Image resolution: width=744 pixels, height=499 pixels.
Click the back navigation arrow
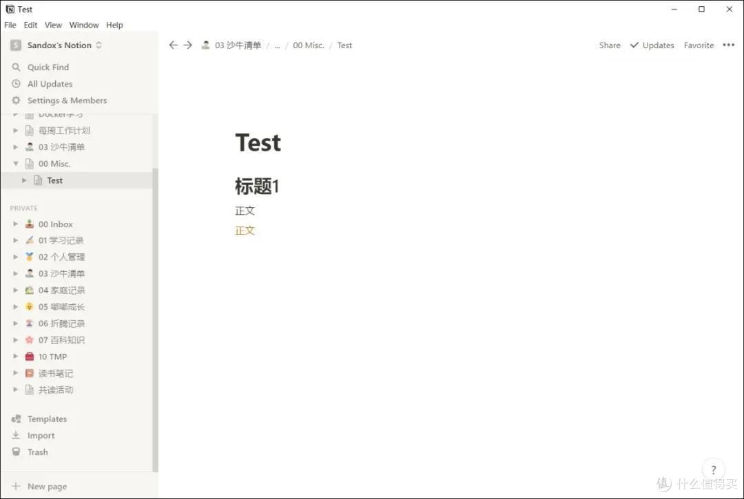[173, 45]
